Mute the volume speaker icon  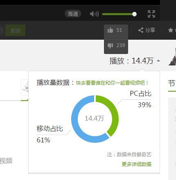coord(94,14)
